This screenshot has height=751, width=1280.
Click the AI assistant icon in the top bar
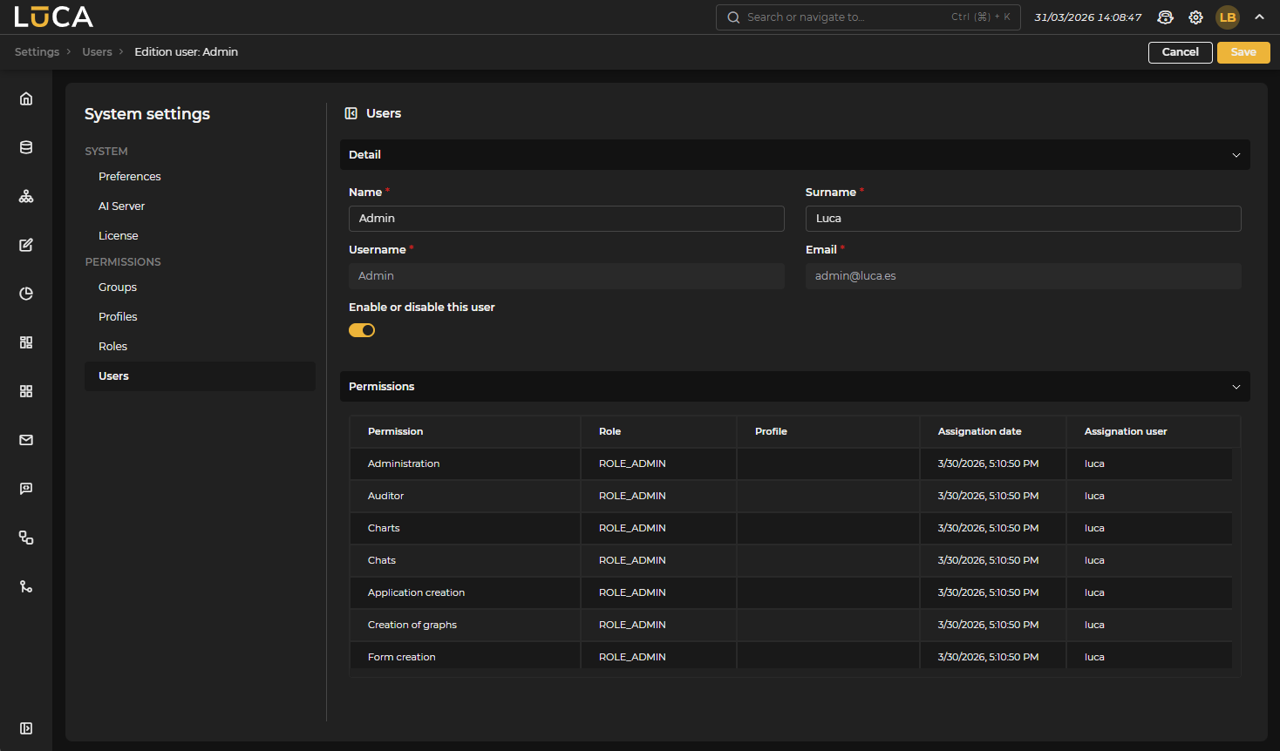(x=1165, y=17)
